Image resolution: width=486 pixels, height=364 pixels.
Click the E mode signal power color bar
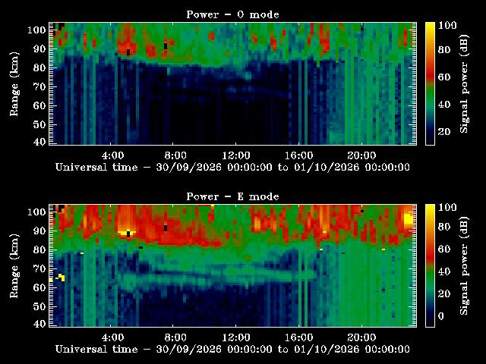[430, 265]
